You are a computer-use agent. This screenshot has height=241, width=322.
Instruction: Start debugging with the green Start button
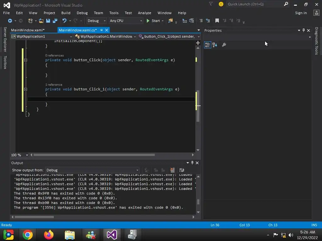coord(153,21)
